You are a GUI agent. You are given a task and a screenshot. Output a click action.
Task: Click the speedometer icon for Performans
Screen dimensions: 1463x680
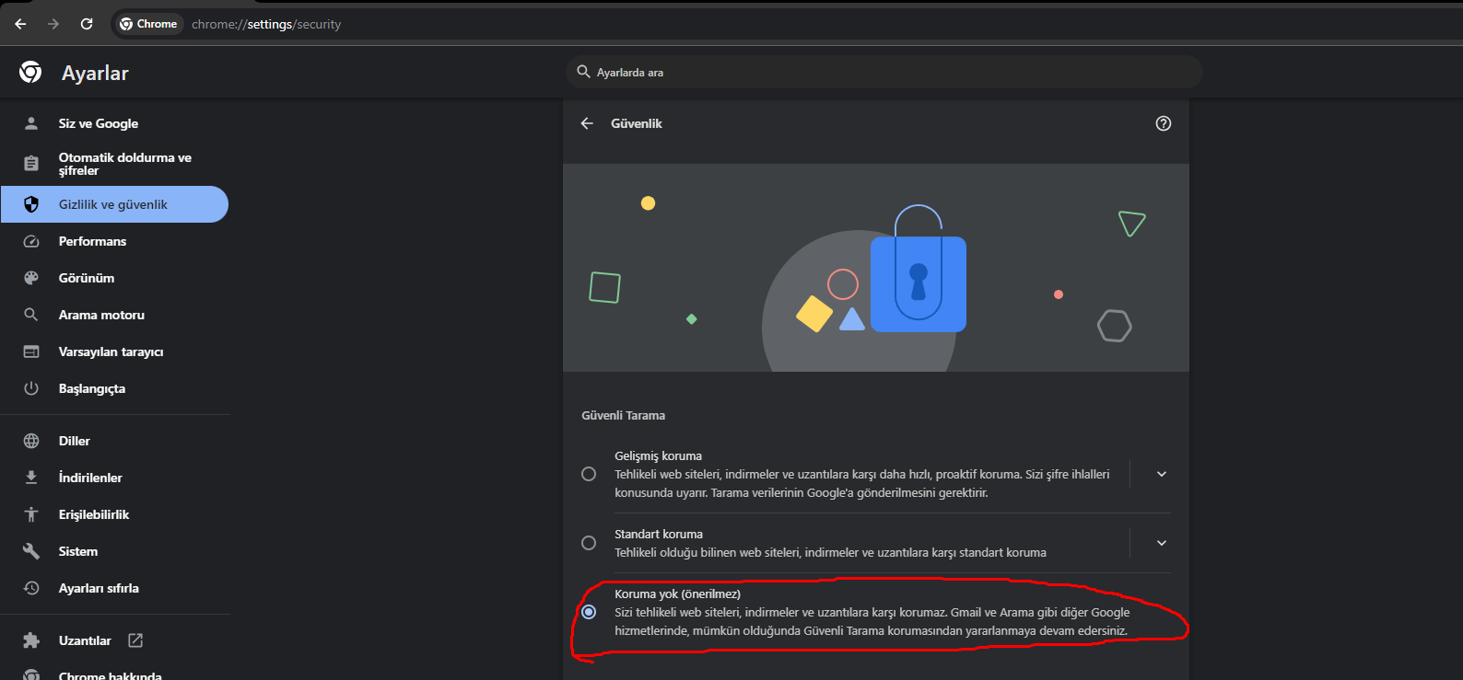point(31,241)
